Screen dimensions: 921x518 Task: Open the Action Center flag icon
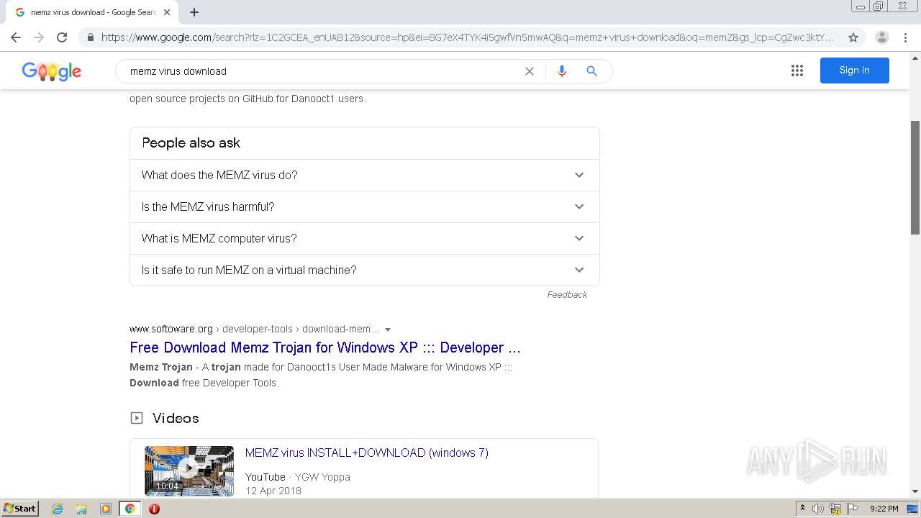coord(853,509)
